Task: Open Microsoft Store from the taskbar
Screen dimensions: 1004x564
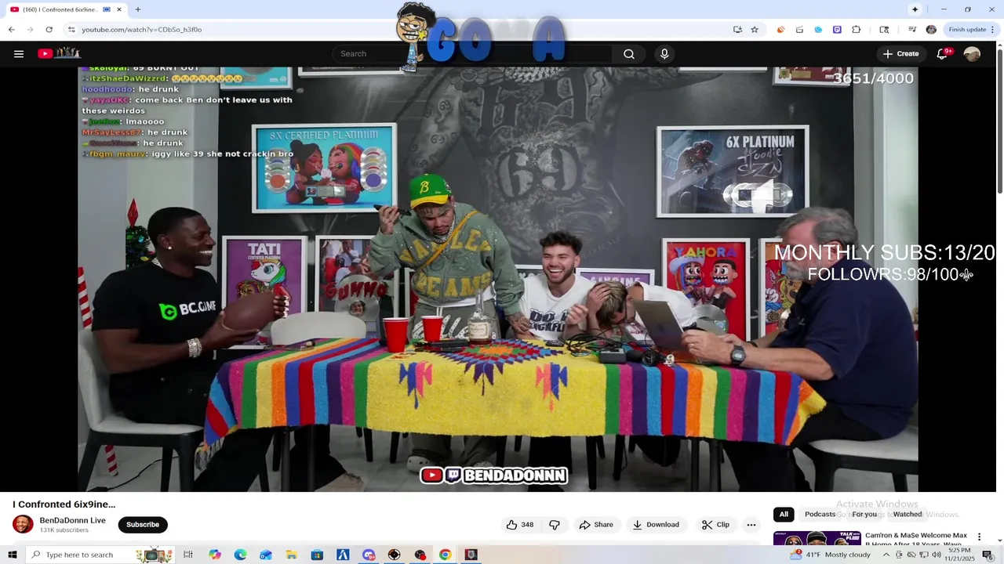Action: pyautogui.click(x=317, y=555)
